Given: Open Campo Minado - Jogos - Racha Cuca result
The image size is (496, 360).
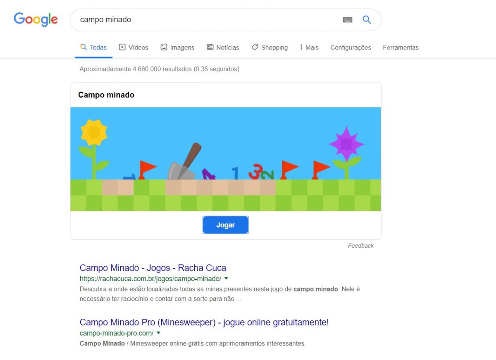Looking at the screenshot, I should (153, 268).
